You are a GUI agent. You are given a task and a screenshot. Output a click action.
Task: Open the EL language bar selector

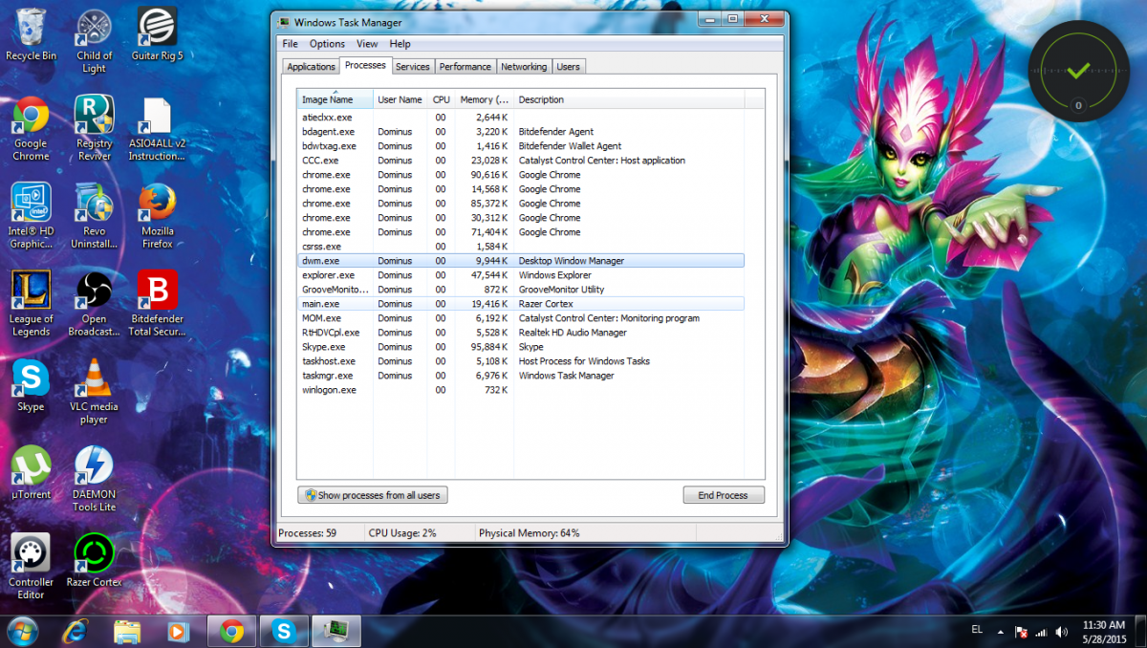[976, 629]
